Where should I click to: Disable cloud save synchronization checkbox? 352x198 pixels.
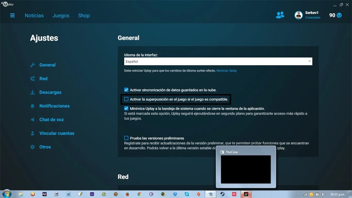click(126, 90)
